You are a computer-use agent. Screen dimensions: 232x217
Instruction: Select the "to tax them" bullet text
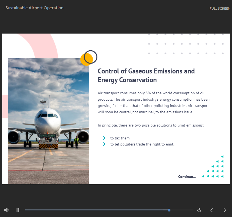(x=120, y=138)
